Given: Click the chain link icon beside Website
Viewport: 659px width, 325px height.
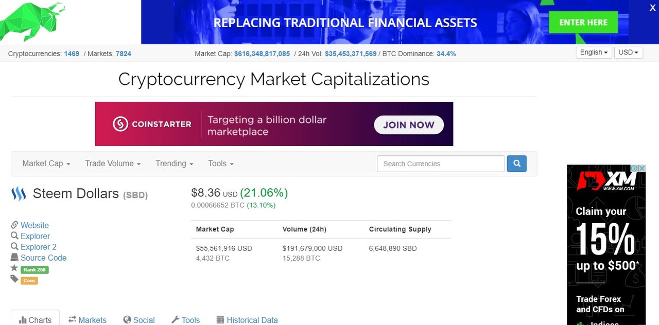Looking at the screenshot, I should click(14, 225).
